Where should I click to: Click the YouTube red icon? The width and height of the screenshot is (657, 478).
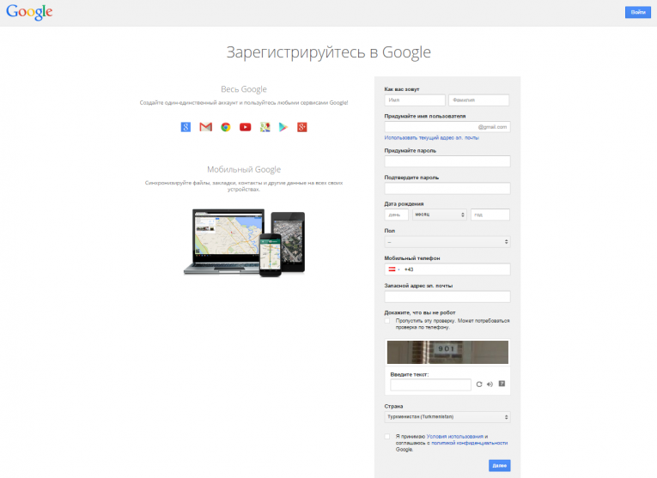click(245, 127)
